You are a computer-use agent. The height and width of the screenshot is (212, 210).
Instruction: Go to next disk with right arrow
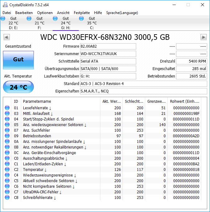click(203, 37)
